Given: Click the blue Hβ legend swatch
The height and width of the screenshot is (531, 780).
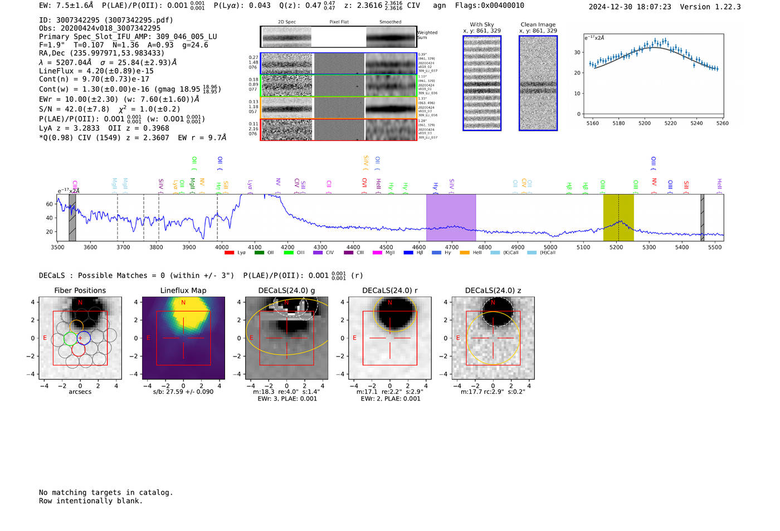Looking at the screenshot, I should click(408, 253).
